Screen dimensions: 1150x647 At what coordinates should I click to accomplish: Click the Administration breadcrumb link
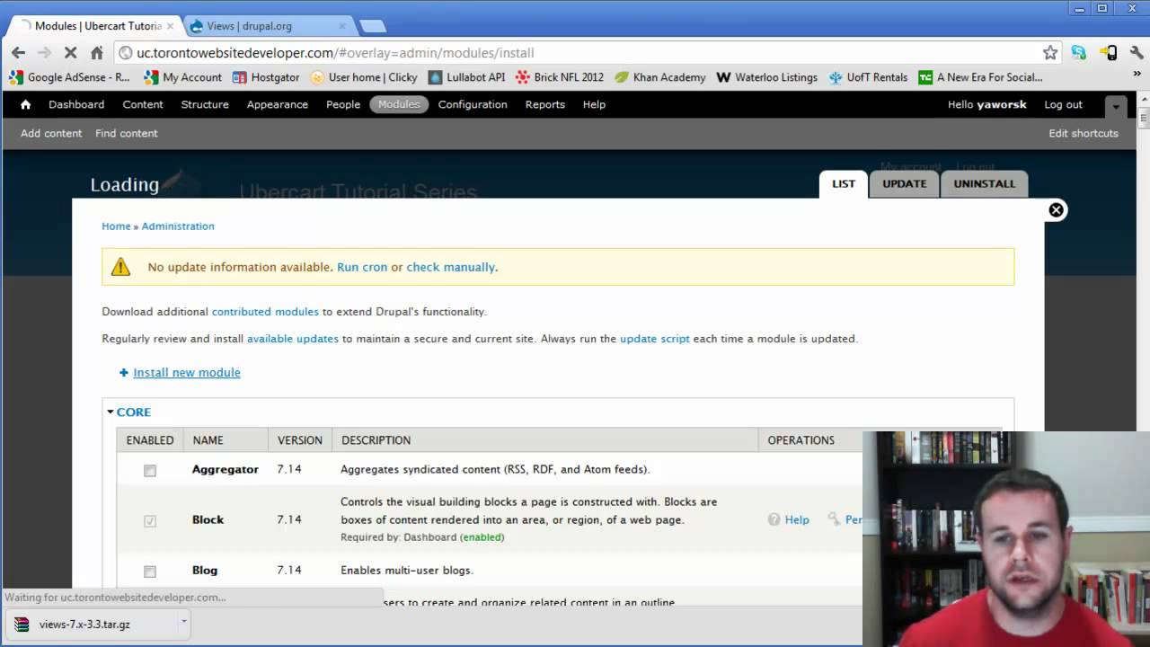pyautogui.click(x=178, y=226)
